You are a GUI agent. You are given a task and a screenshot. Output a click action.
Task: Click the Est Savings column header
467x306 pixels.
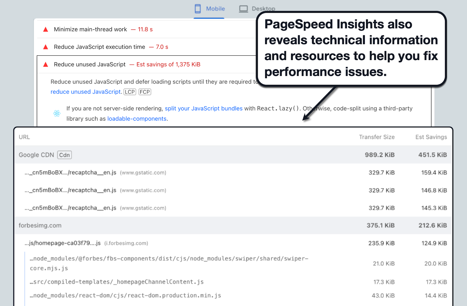(431, 137)
